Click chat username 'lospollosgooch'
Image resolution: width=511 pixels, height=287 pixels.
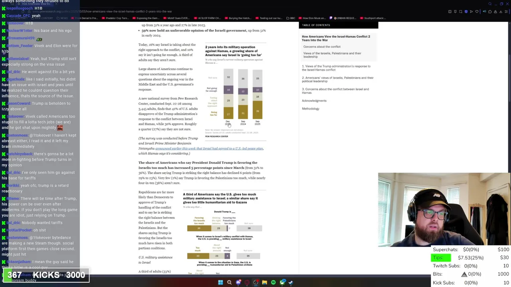tap(20, 8)
